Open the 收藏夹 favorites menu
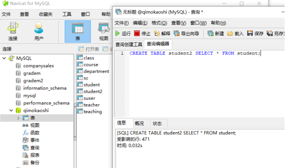Screen dimensions: 285x168 (x=46, y=14)
